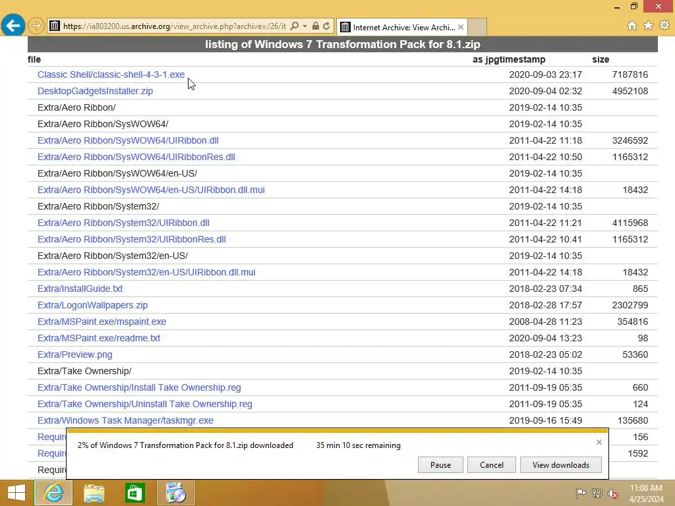675x506 pixels.
Task: Open Extra/LogonWallpapers.zip link
Action: point(92,305)
